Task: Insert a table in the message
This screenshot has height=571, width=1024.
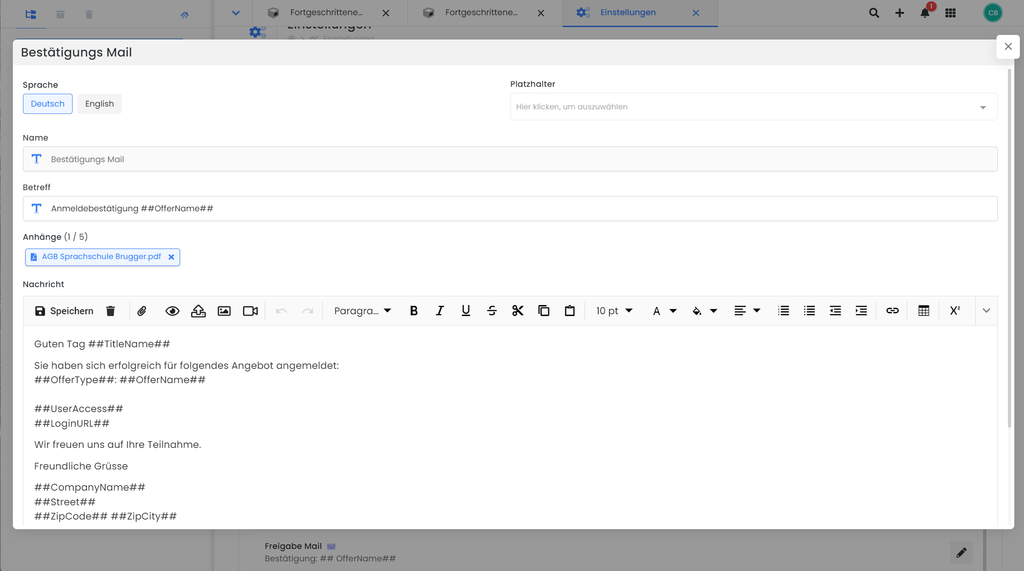Action: [x=923, y=311]
